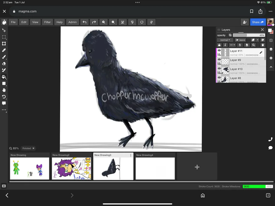Open the View menu

coord(35,22)
